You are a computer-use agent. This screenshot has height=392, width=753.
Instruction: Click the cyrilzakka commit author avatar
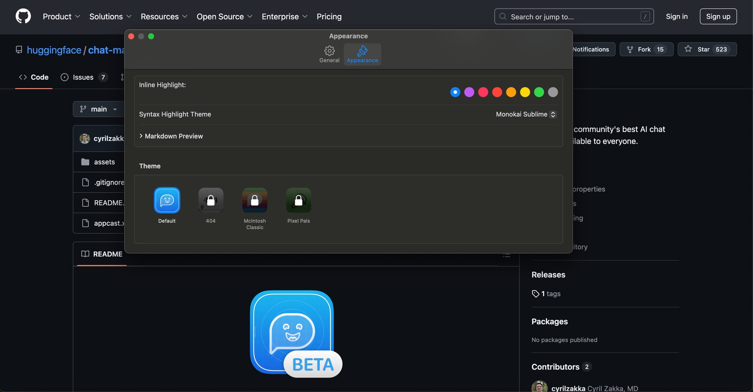[x=85, y=138]
